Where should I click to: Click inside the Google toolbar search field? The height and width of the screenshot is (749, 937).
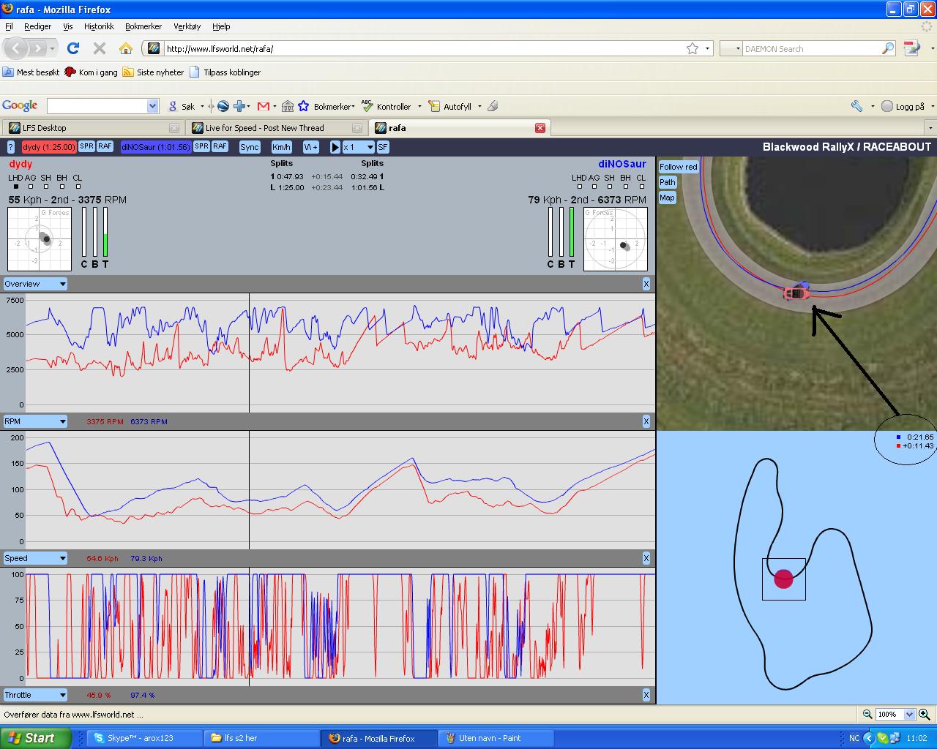[x=97, y=106]
